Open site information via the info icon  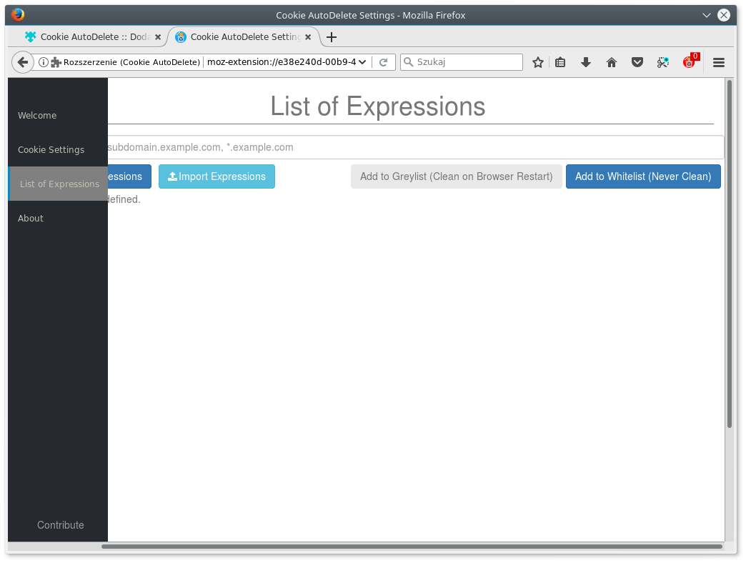pyautogui.click(x=44, y=62)
